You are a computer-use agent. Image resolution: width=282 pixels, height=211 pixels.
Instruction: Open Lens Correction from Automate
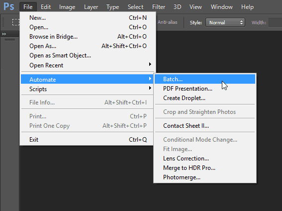[205, 158]
